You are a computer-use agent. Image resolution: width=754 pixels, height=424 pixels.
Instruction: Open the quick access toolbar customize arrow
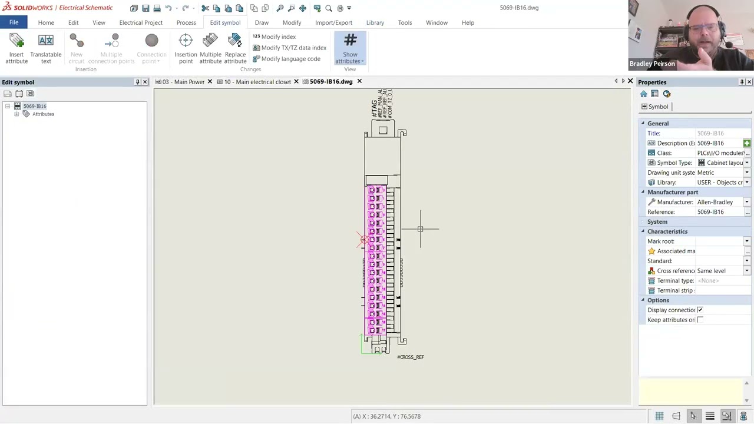(349, 8)
